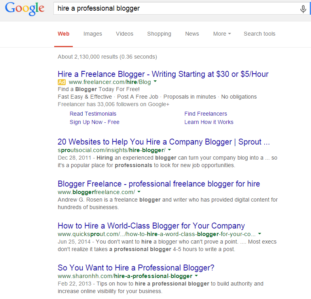311x299 pixels.
Task: Expand arrow next to quicksprout.com URL
Action: (260, 234)
